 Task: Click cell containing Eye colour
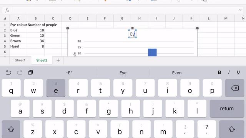click(x=18, y=25)
